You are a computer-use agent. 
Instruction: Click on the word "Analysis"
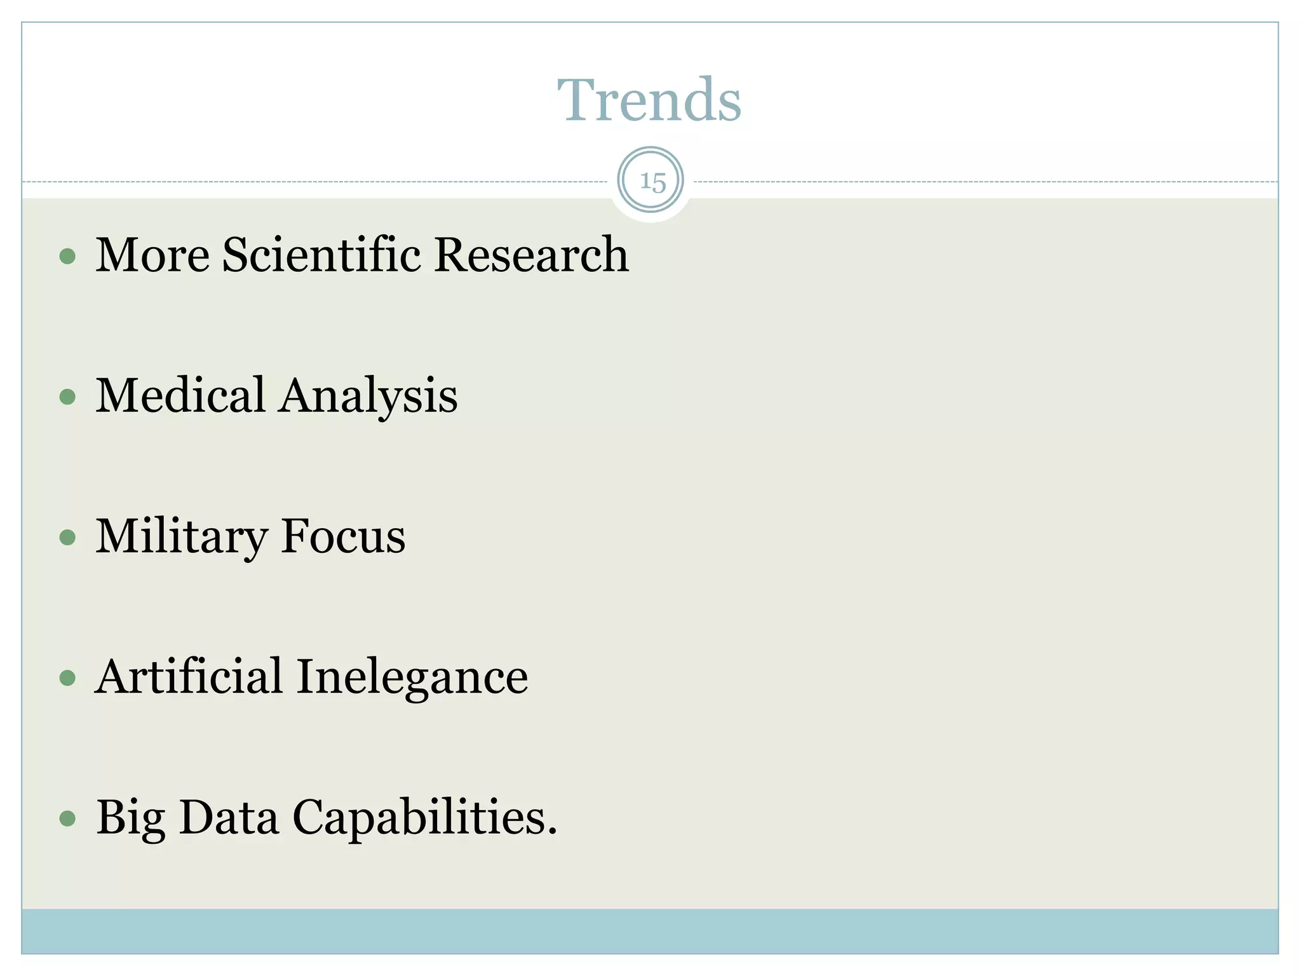pyautogui.click(x=369, y=397)
